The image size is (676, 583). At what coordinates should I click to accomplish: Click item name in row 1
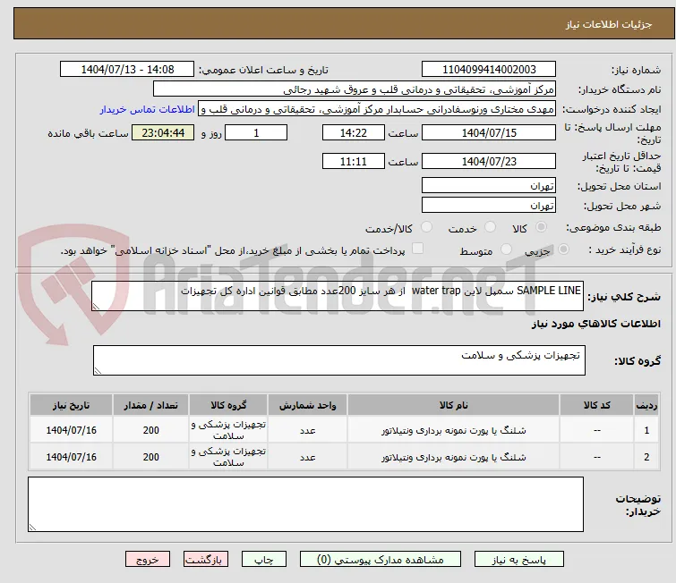coord(454,430)
